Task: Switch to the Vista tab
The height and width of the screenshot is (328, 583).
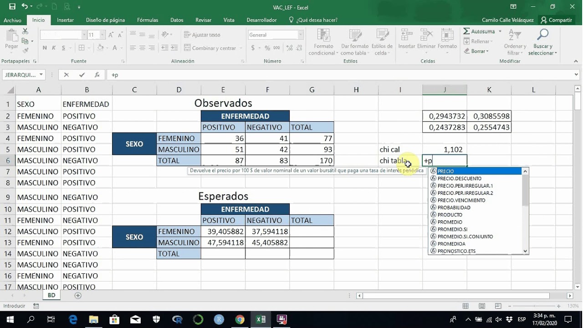Action: (x=229, y=20)
